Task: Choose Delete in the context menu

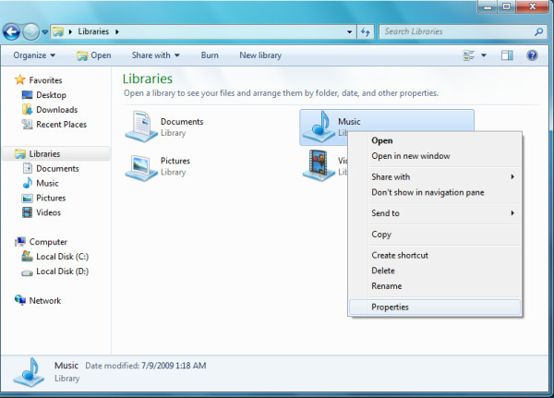Action: [x=435, y=271]
